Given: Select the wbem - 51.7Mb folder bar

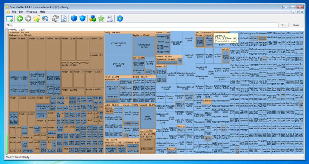Looking at the screenshot, I should tap(118, 77).
